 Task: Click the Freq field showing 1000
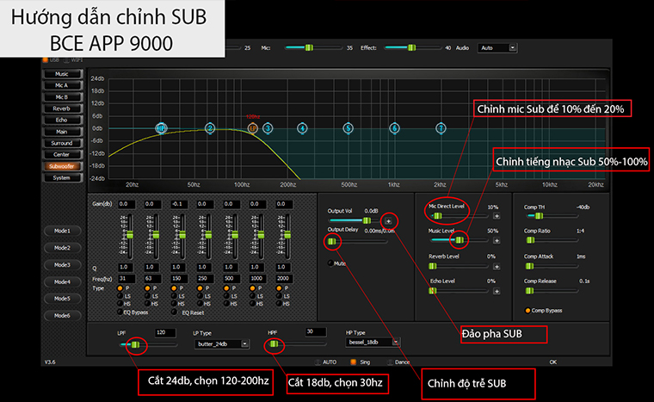coord(258,278)
